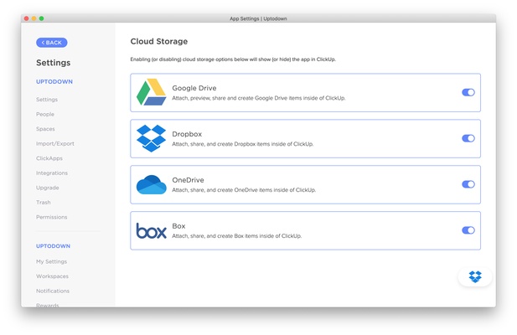Click the second UPTODOWN heading above My Settings

pos(53,246)
